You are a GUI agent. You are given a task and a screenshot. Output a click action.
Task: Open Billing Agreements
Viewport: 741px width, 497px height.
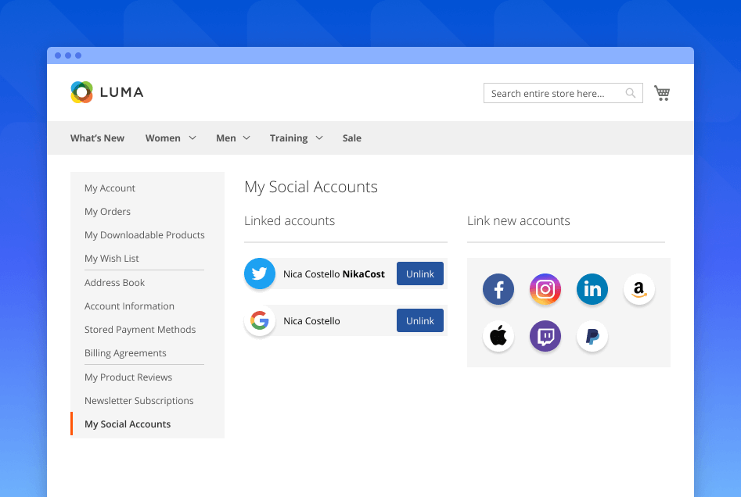pyautogui.click(x=125, y=353)
